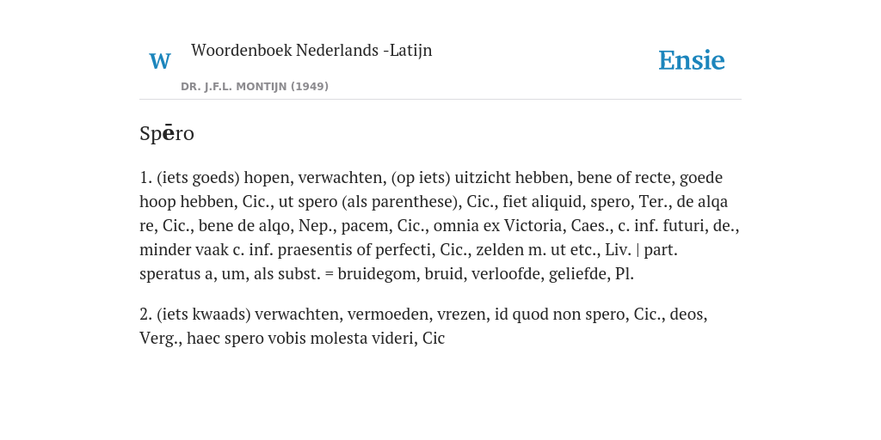Image resolution: width=881 pixels, height=440 pixels.
Task: Click the blue W dictionary icon
Action: (x=159, y=61)
